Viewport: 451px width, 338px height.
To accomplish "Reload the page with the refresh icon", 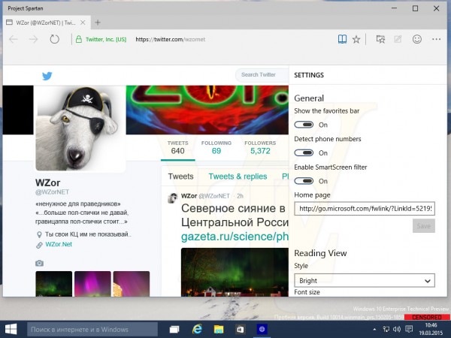I will click(x=54, y=39).
